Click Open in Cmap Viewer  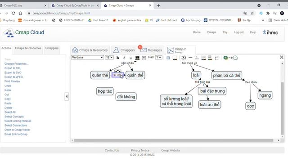(x=18, y=130)
